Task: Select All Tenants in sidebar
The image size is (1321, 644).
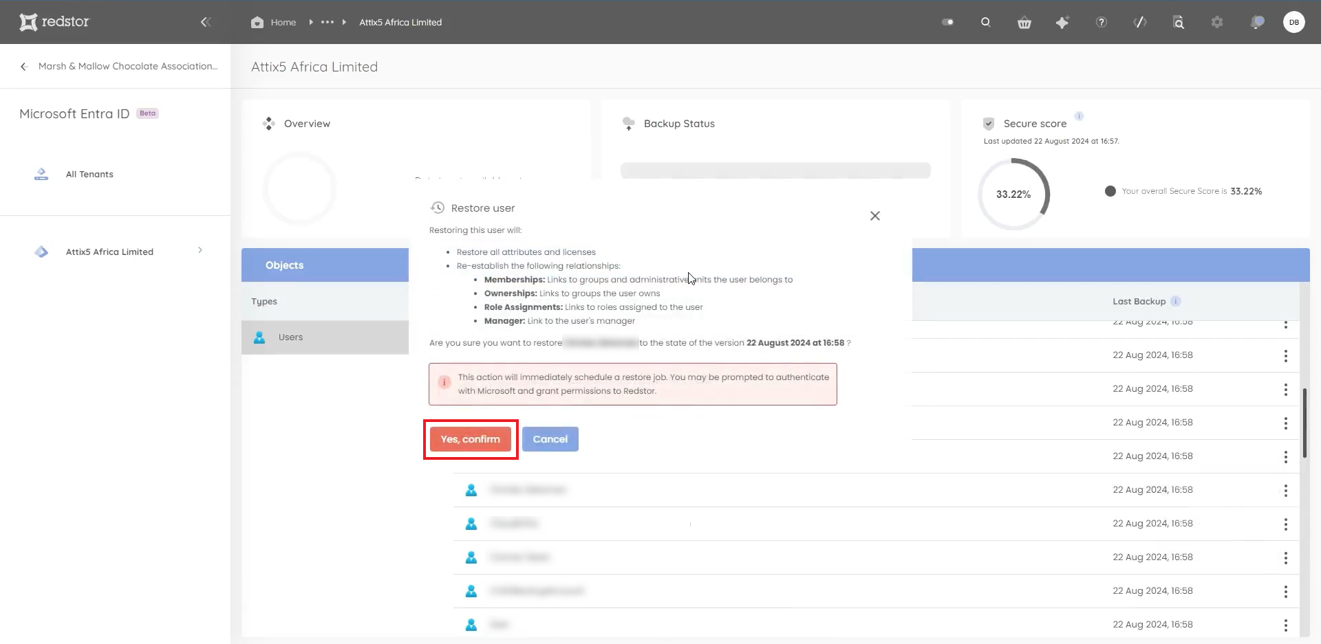Action: tap(89, 175)
